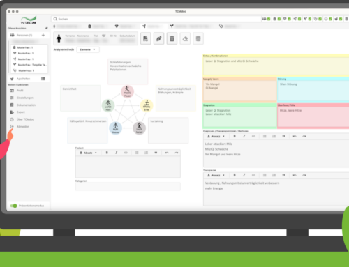Uncheck the stethoscope filter checkbox

point(320,19)
